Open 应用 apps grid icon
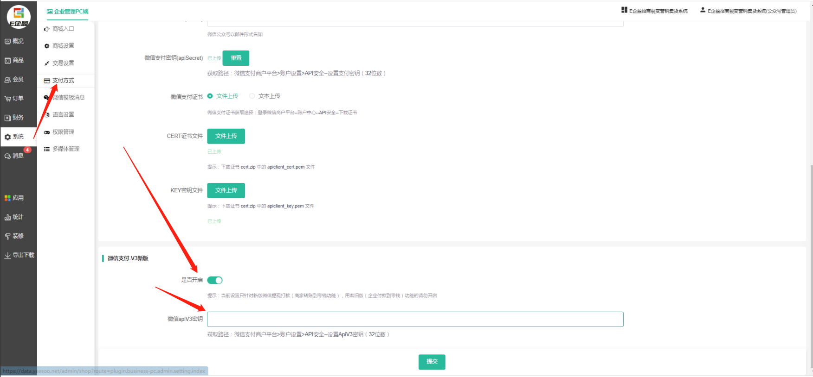 [8, 198]
